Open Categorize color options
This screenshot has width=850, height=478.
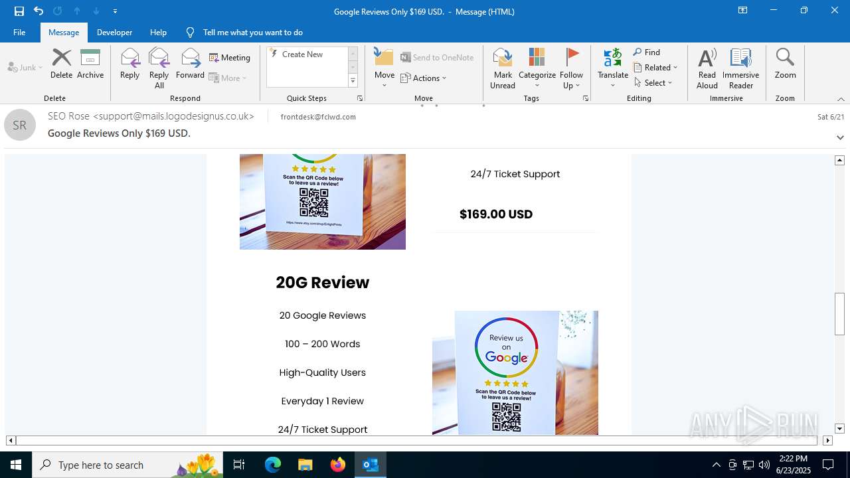click(x=537, y=68)
